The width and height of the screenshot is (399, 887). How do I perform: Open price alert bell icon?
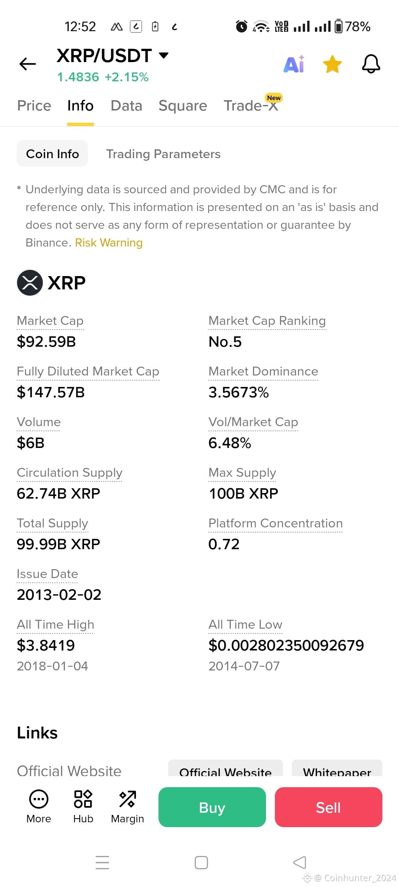click(371, 64)
